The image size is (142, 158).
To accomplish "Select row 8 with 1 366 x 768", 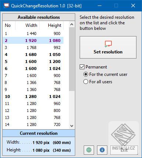I will point(33,82).
